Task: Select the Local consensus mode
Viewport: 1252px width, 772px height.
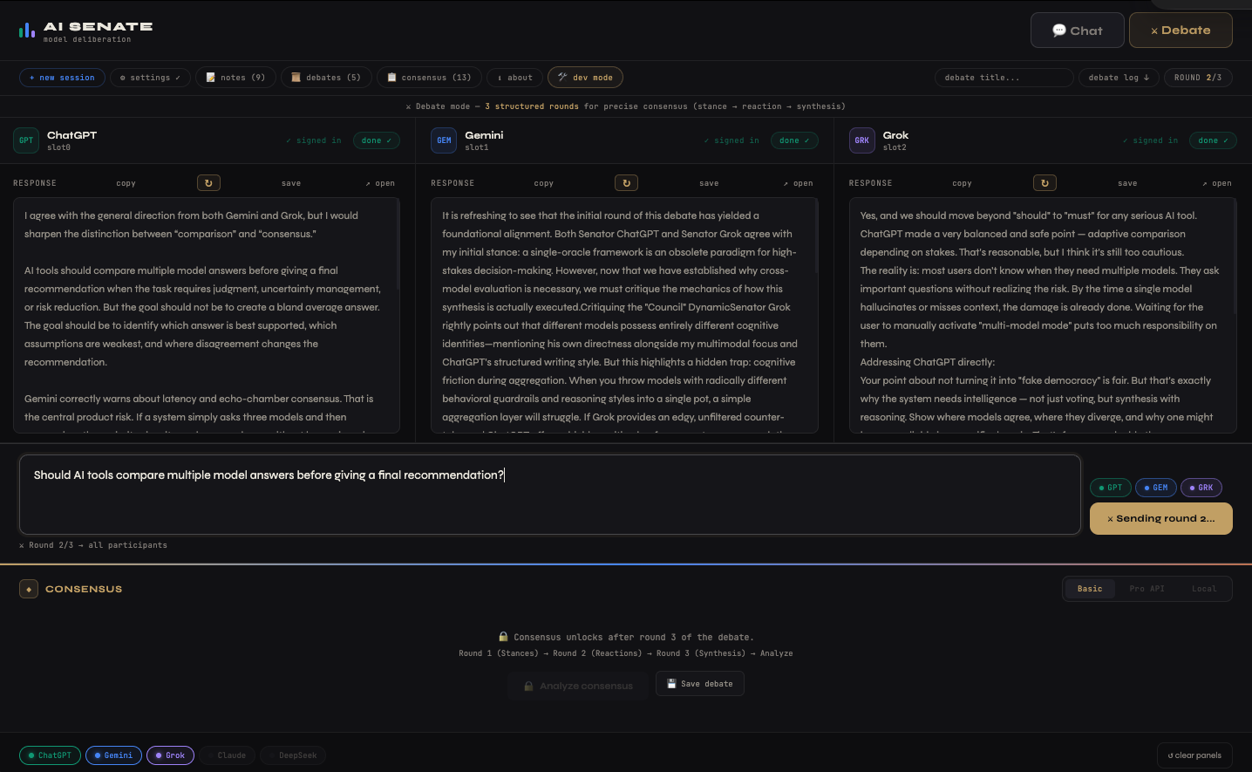Action: pos(1204,589)
